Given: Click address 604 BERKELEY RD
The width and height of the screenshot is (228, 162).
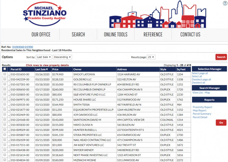Looking at the screenshot, I should pos(128,84).
